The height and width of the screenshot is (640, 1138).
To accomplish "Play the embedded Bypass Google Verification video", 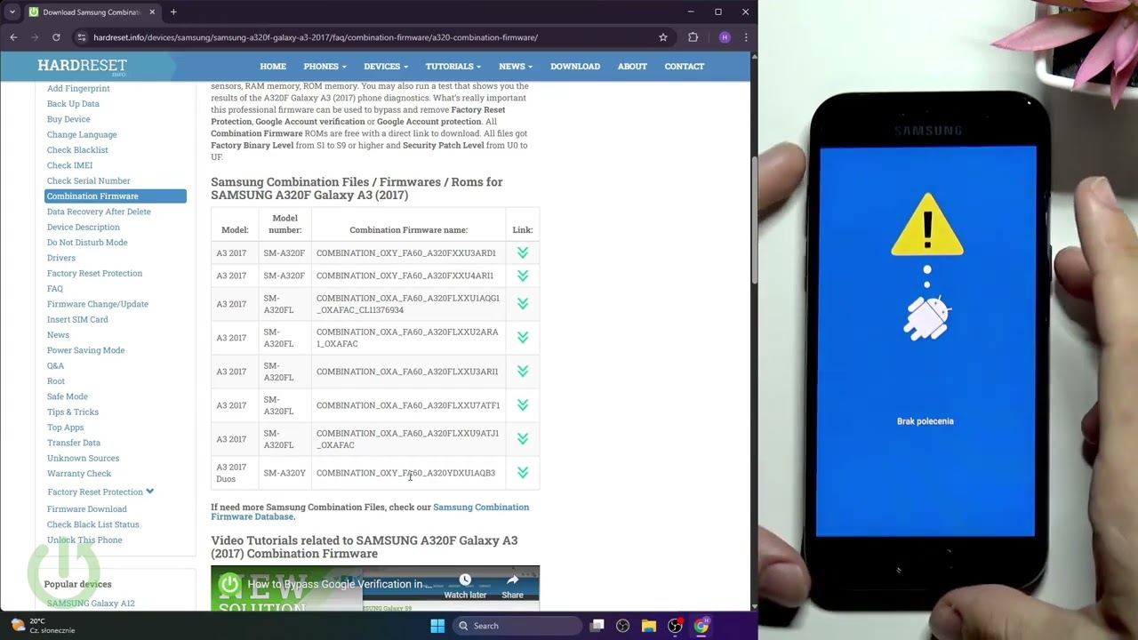I will pos(375,588).
